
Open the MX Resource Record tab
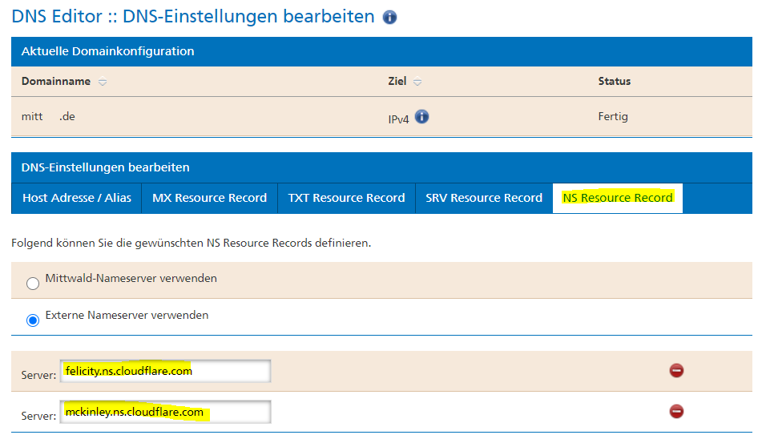coord(210,198)
